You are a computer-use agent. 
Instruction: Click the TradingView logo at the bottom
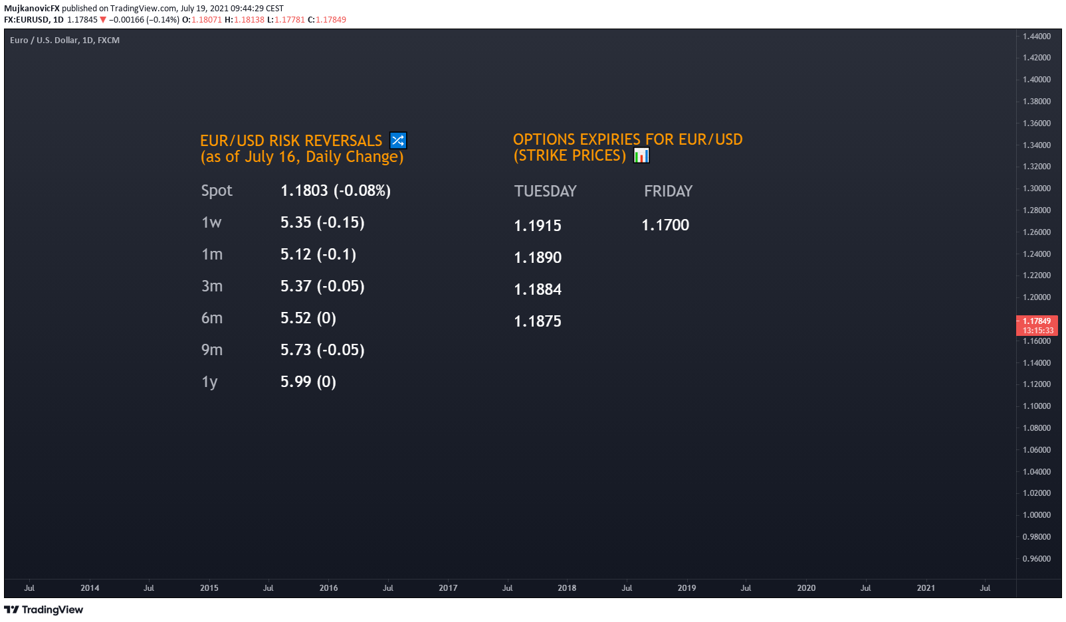(x=44, y=609)
